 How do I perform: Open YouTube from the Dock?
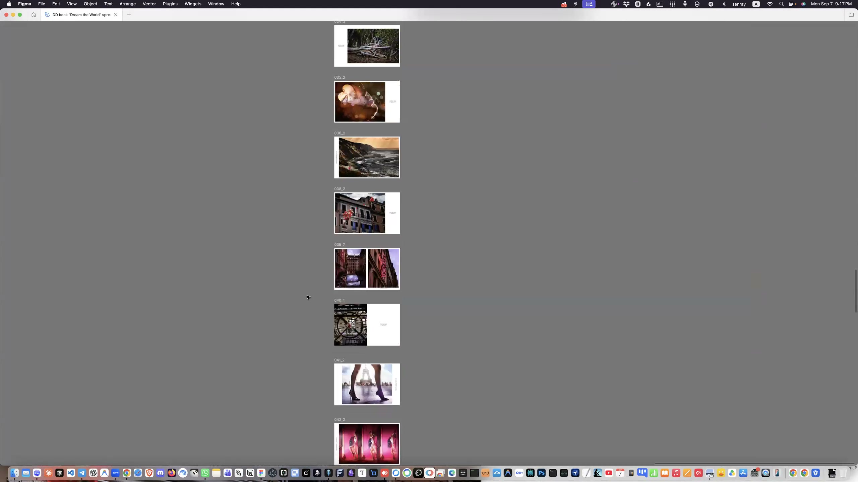click(x=609, y=473)
